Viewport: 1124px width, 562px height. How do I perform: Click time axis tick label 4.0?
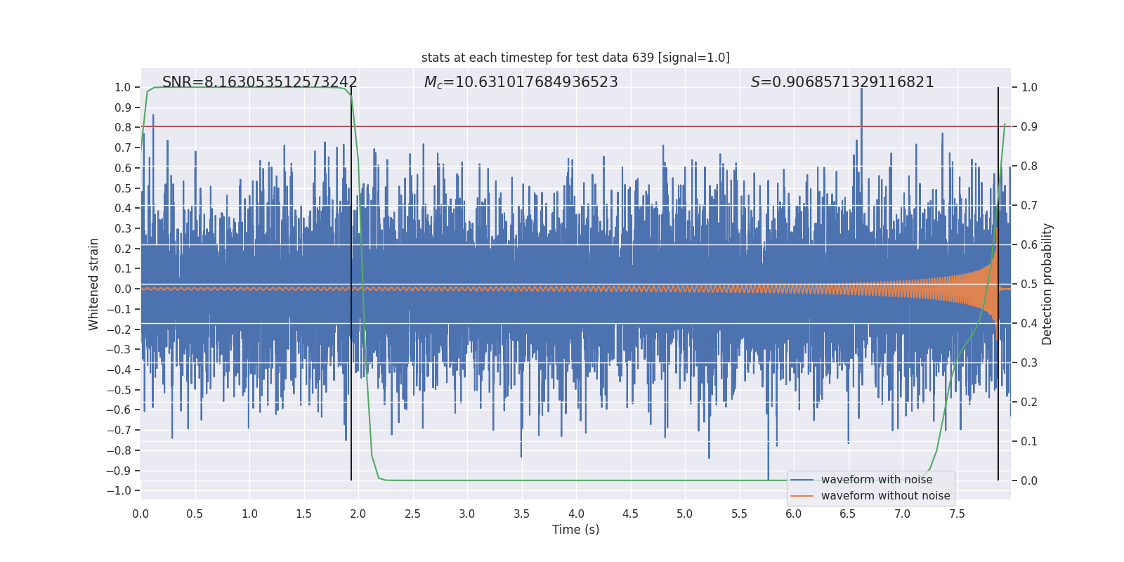pos(576,514)
